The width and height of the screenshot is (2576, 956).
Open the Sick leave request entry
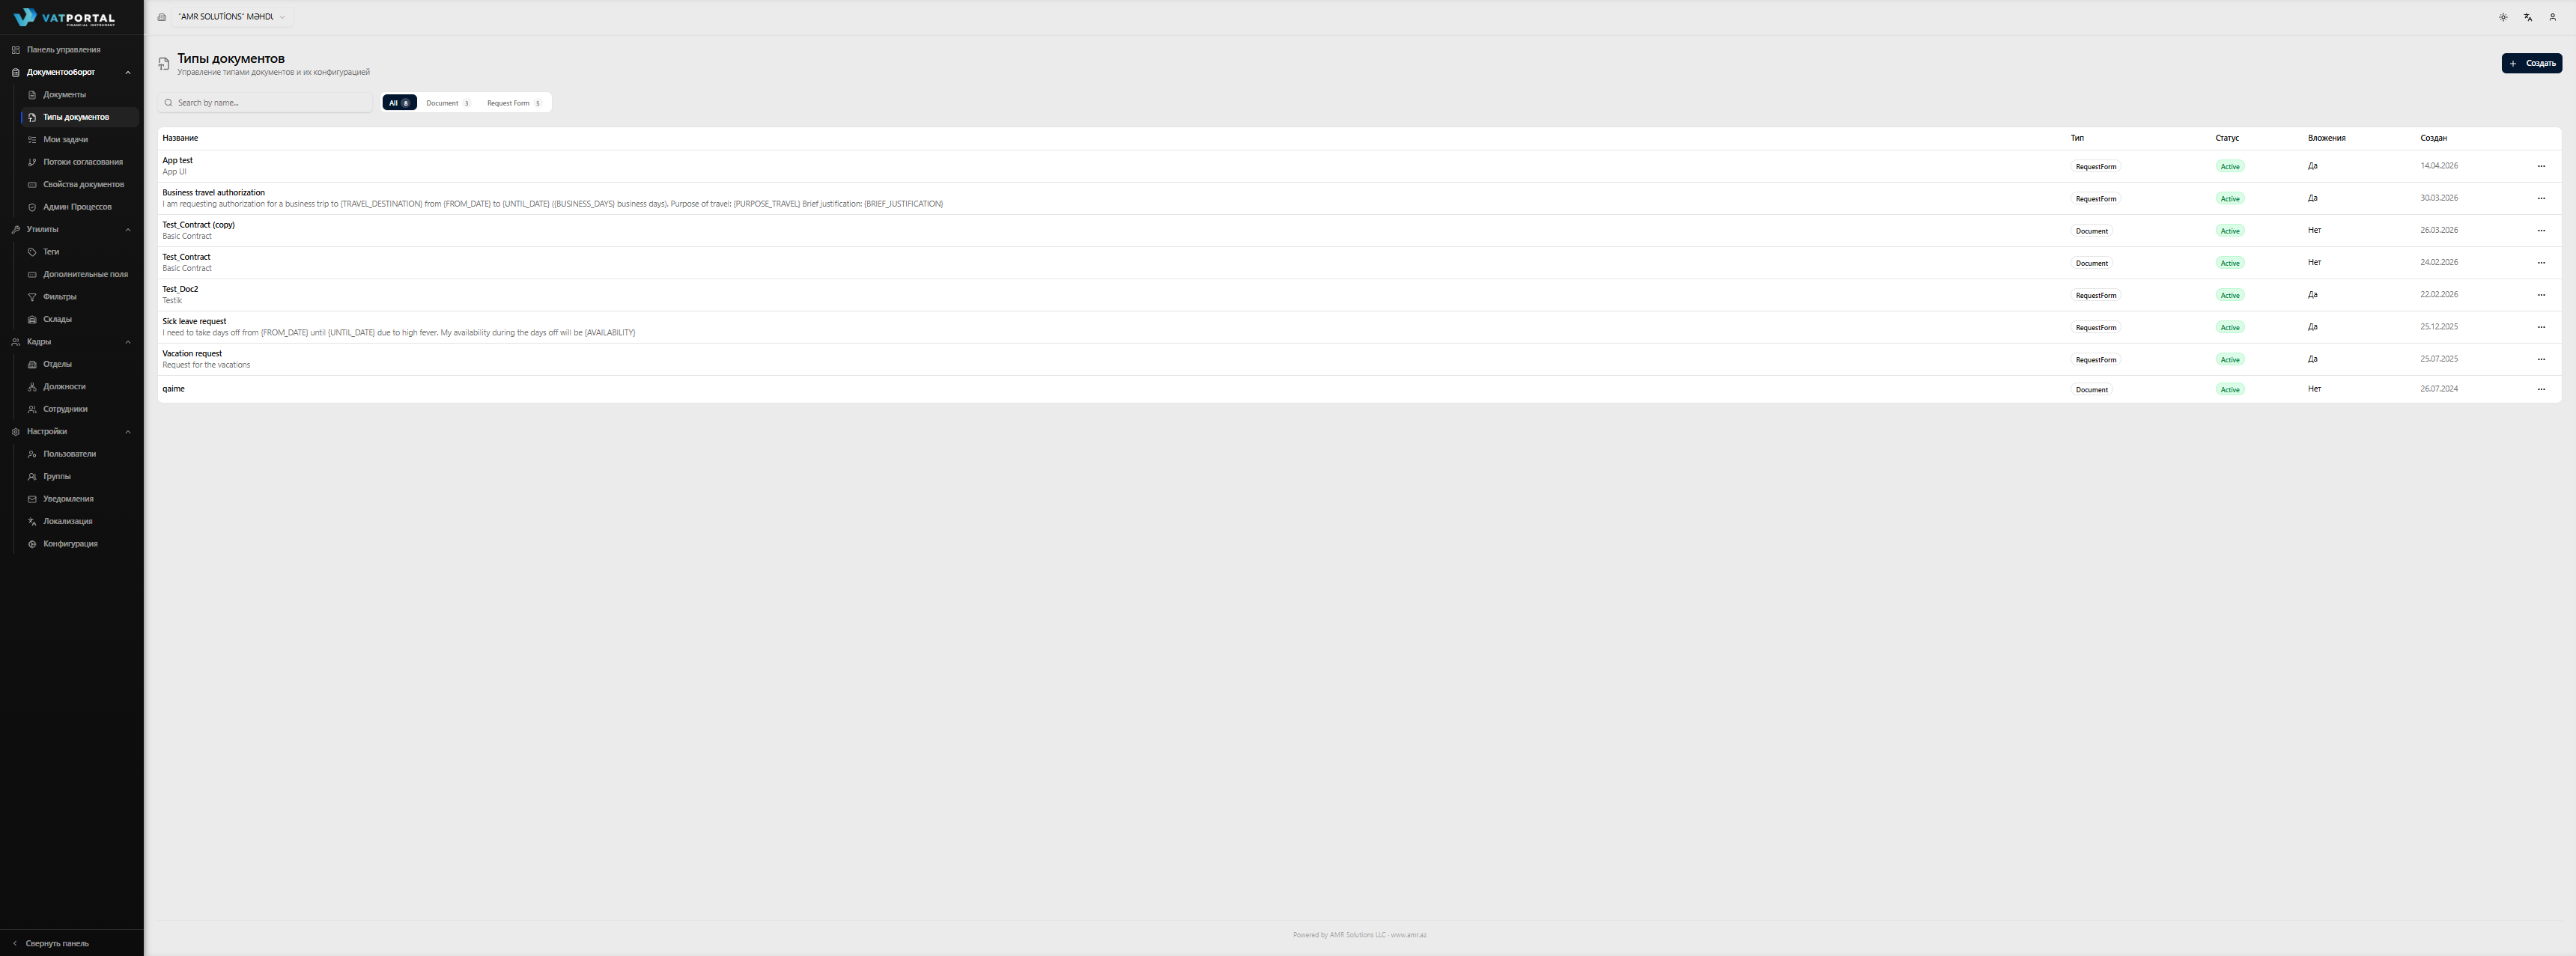[194, 321]
